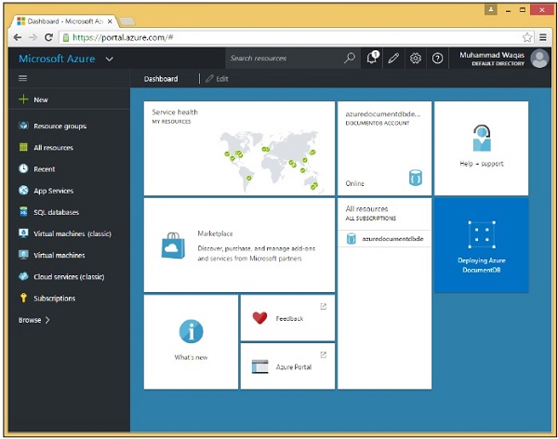Click the Marketplace tile title
Image resolution: width=558 pixels, height=439 pixels.
pos(215,233)
